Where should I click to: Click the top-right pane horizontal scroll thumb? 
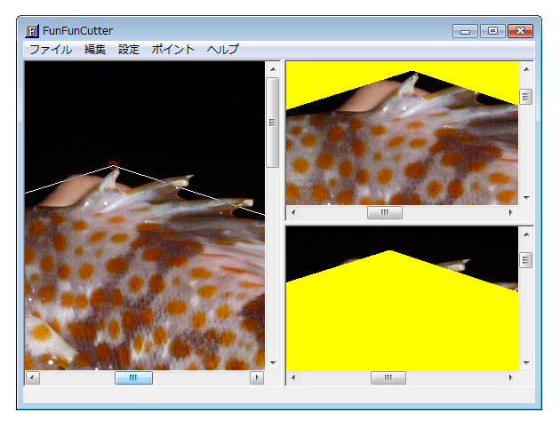[x=385, y=212]
